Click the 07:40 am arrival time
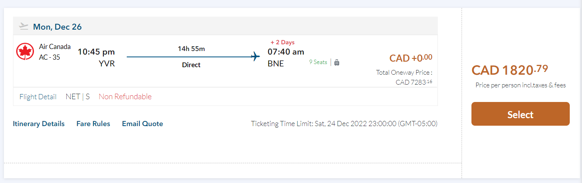 point(286,52)
